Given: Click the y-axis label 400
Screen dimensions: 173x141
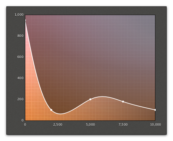Looking at the screenshot, I should tap(21, 78).
